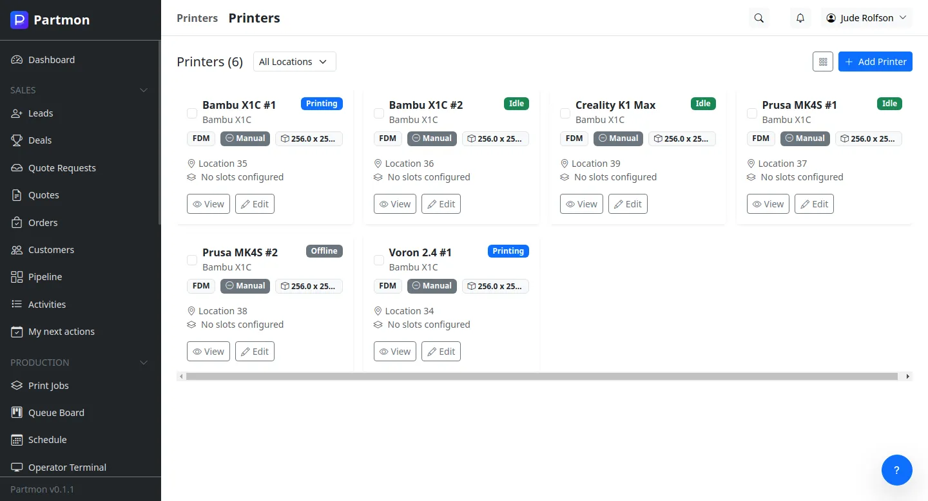Click the Quotes document icon
This screenshot has width=928, height=501.
tap(17, 195)
